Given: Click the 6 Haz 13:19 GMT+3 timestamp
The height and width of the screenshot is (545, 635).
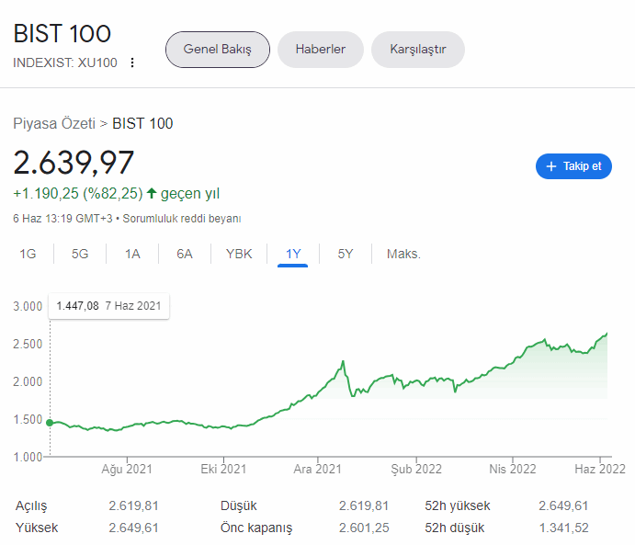Looking at the screenshot, I should tap(62, 219).
